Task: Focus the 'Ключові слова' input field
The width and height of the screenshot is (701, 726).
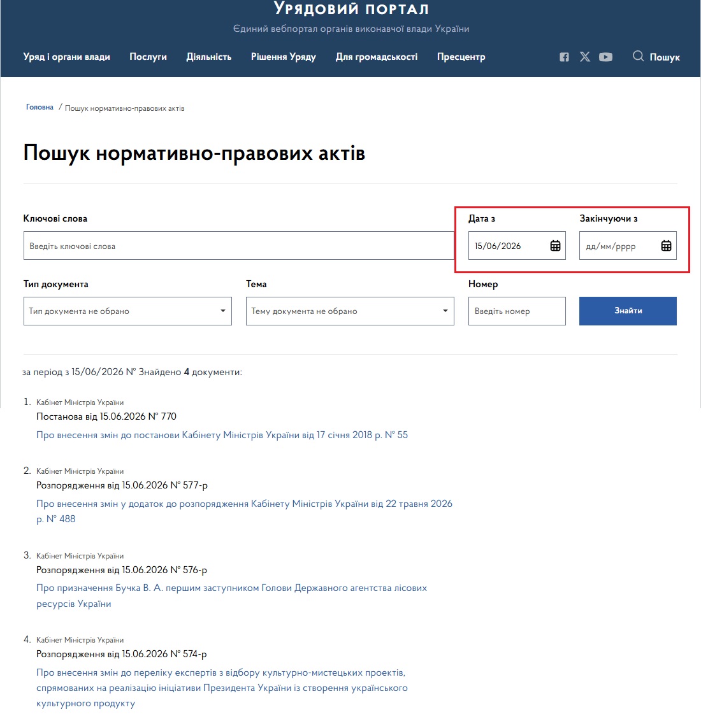Action: [238, 246]
